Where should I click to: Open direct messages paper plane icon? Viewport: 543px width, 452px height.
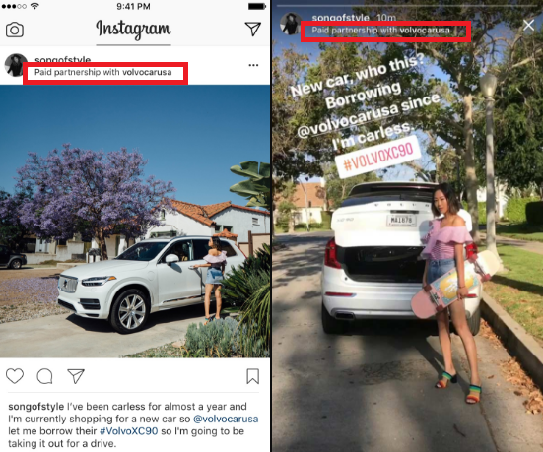pyautogui.click(x=253, y=30)
